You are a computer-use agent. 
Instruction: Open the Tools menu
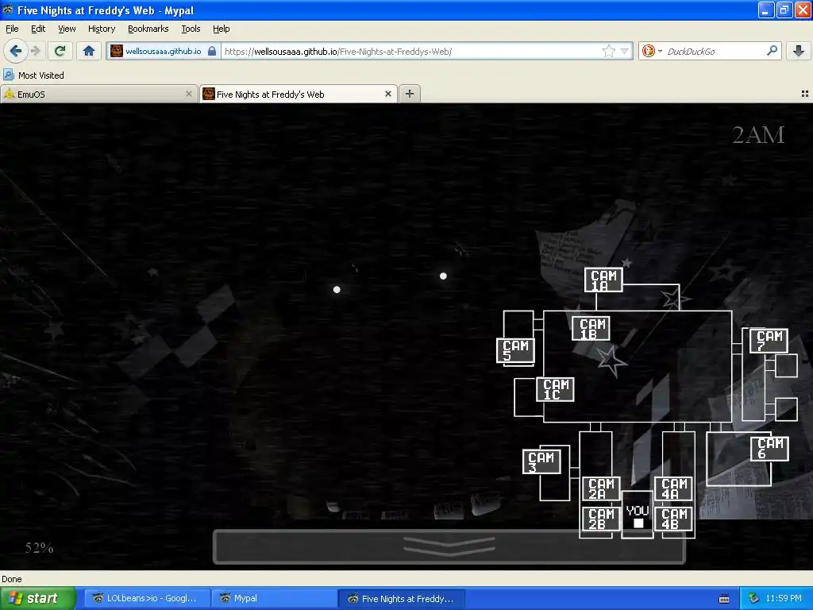191,29
